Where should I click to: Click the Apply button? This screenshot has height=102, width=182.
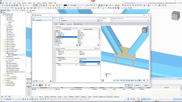pyautogui.click(x=146, y=85)
